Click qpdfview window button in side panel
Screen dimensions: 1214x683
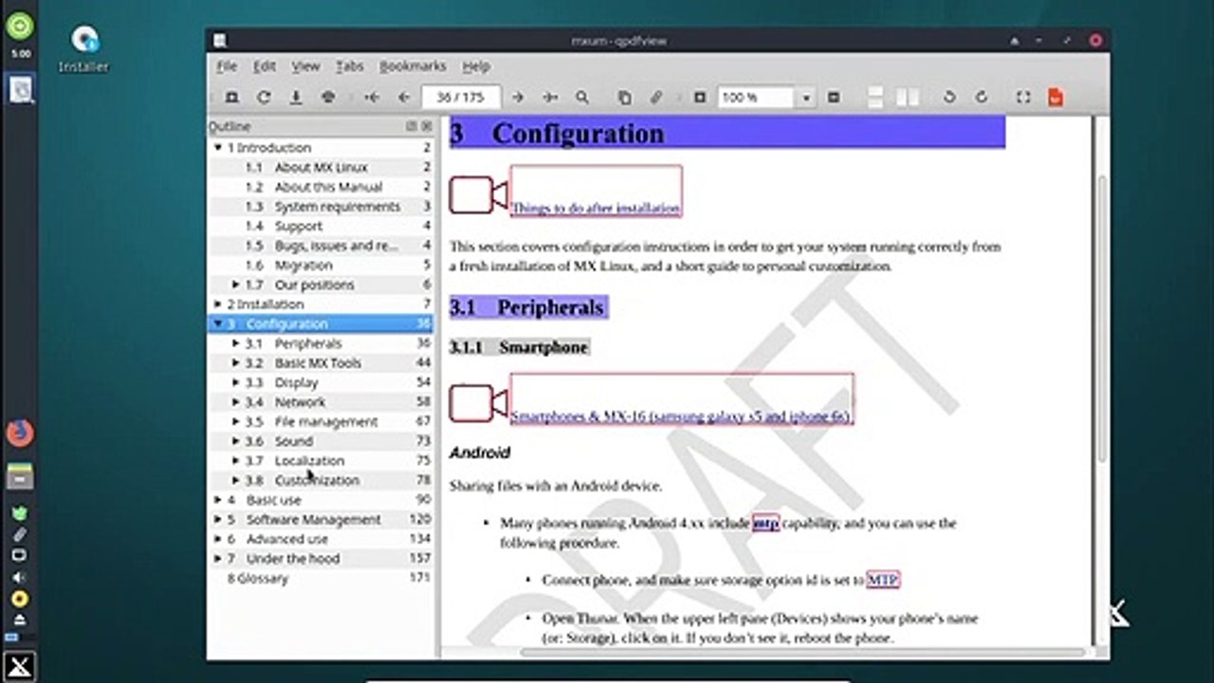[20, 90]
